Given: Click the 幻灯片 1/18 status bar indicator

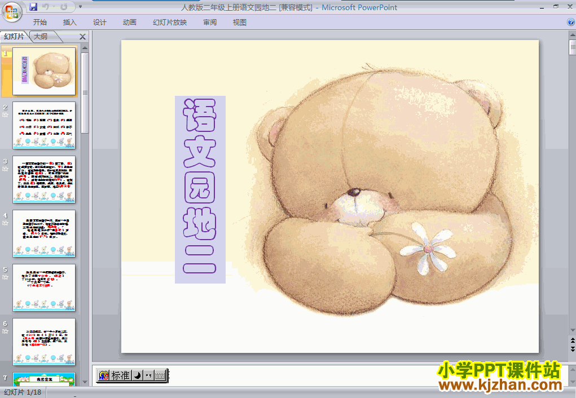Looking at the screenshot, I should click(23, 392).
